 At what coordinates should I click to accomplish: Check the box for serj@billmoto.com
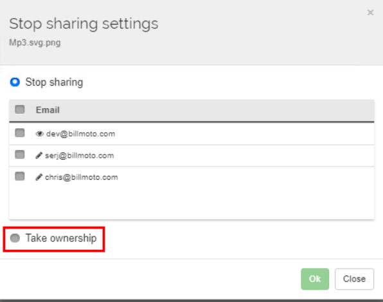(x=20, y=155)
